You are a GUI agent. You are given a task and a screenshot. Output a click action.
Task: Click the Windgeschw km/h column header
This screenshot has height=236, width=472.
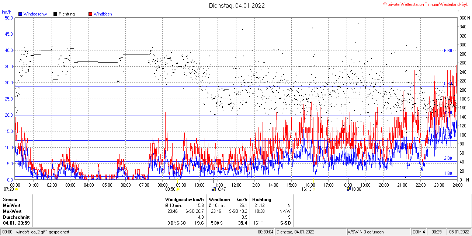[x=185, y=200]
